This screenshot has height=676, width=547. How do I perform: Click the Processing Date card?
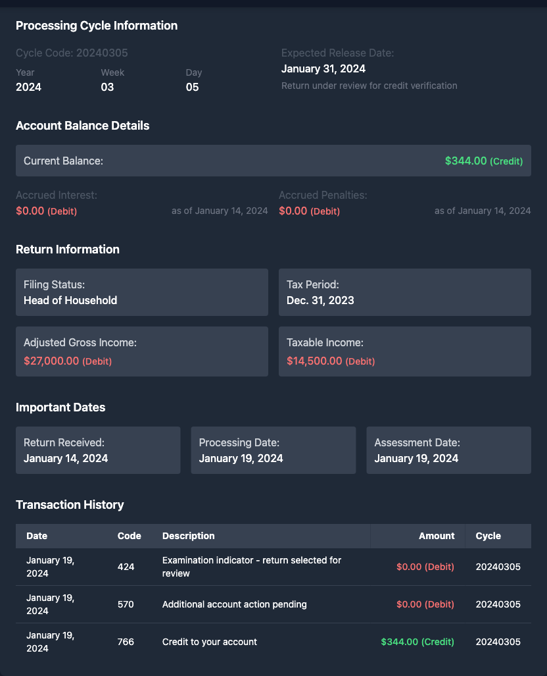(x=273, y=450)
